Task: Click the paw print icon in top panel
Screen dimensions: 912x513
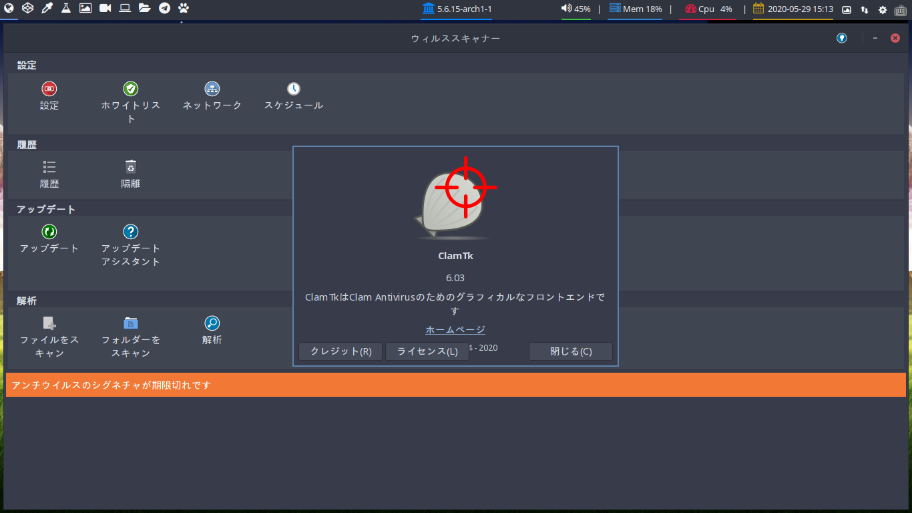Action: click(x=184, y=9)
